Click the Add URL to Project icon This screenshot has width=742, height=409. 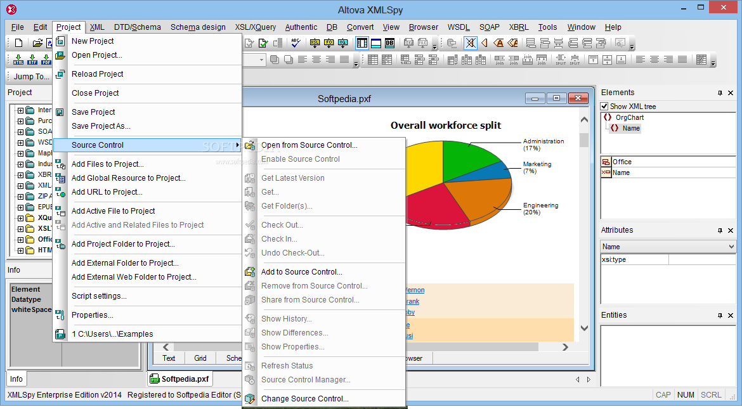point(60,192)
